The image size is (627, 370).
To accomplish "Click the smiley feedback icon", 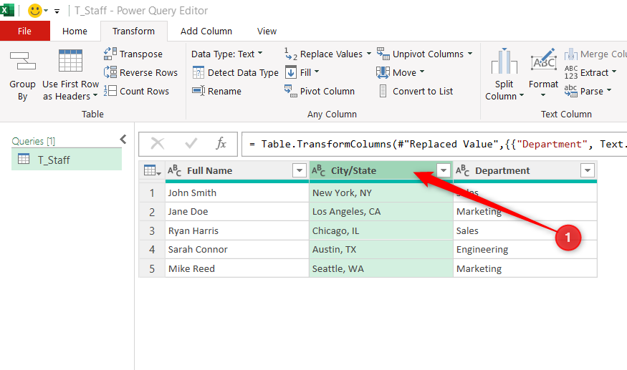I will (35, 11).
